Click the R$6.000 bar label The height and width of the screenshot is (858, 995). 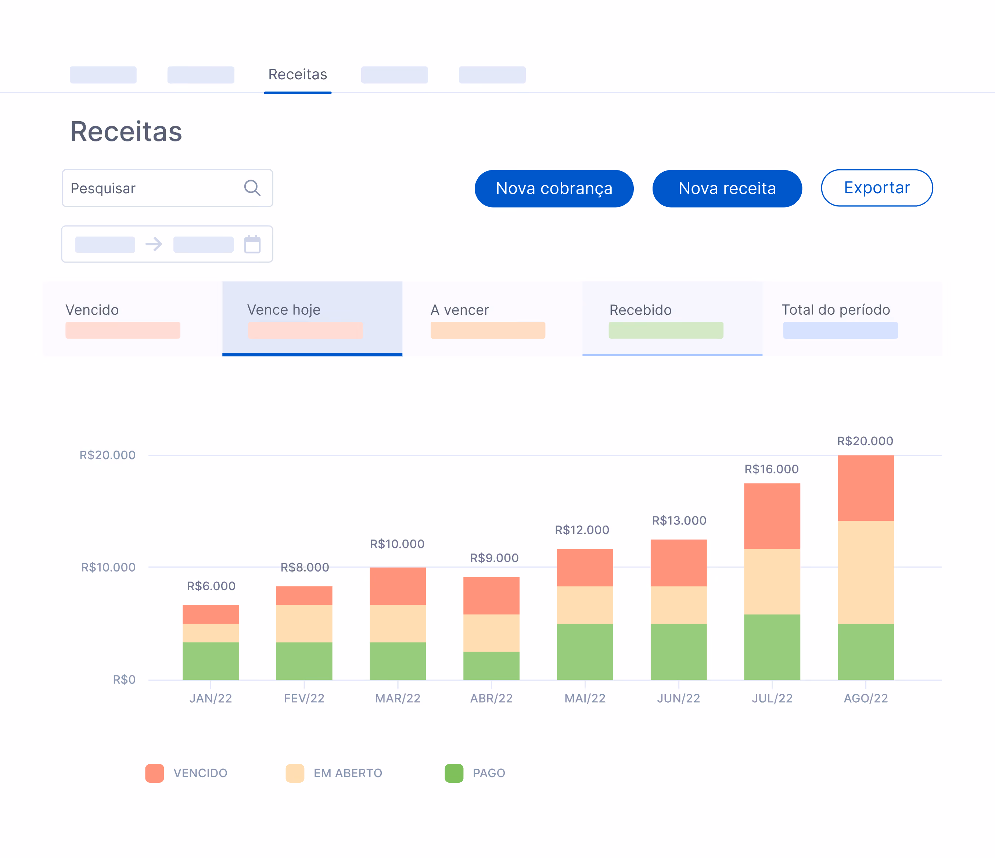(x=211, y=586)
